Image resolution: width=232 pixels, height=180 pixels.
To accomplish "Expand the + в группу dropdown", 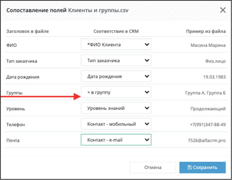I will pyautogui.click(x=116, y=92).
